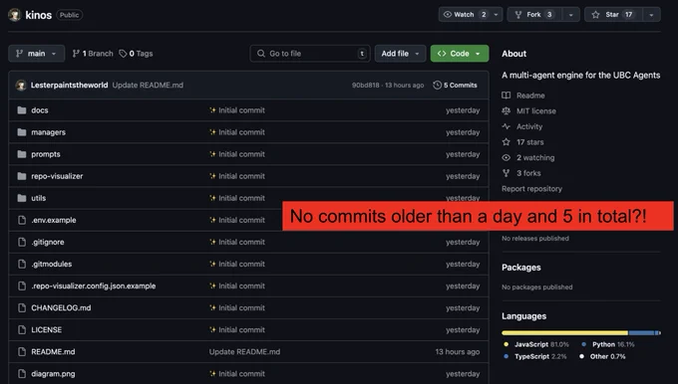
Task: Click the docs folder icon
Action: click(22, 110)
